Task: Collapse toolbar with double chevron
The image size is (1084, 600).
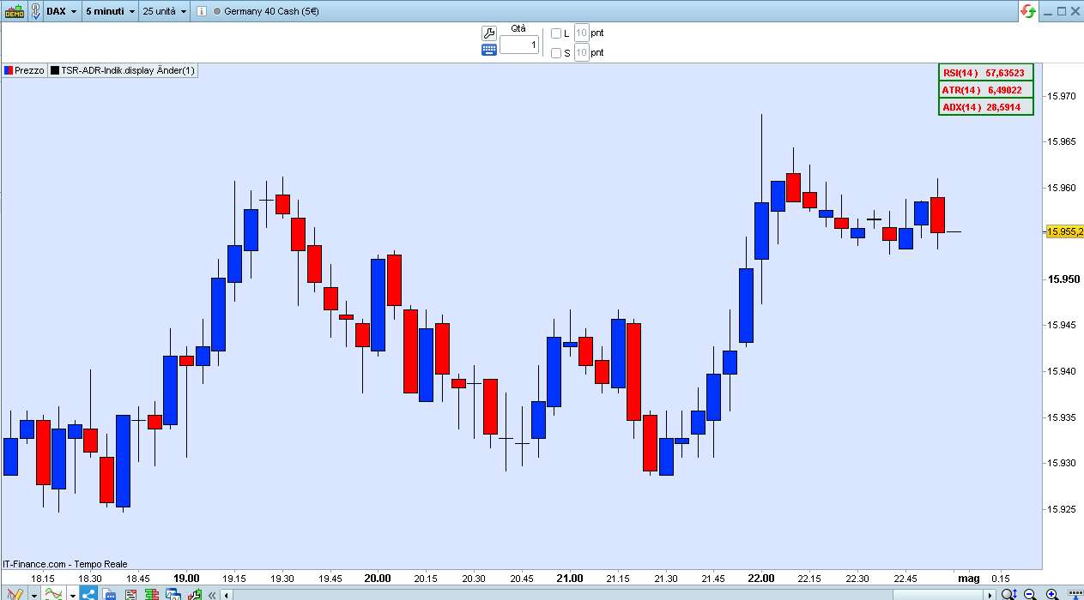Action: click(212, 595)
